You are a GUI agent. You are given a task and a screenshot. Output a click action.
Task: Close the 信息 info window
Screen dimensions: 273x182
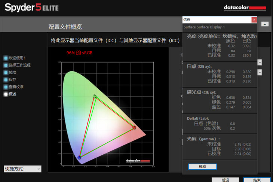tap(254, 20)
